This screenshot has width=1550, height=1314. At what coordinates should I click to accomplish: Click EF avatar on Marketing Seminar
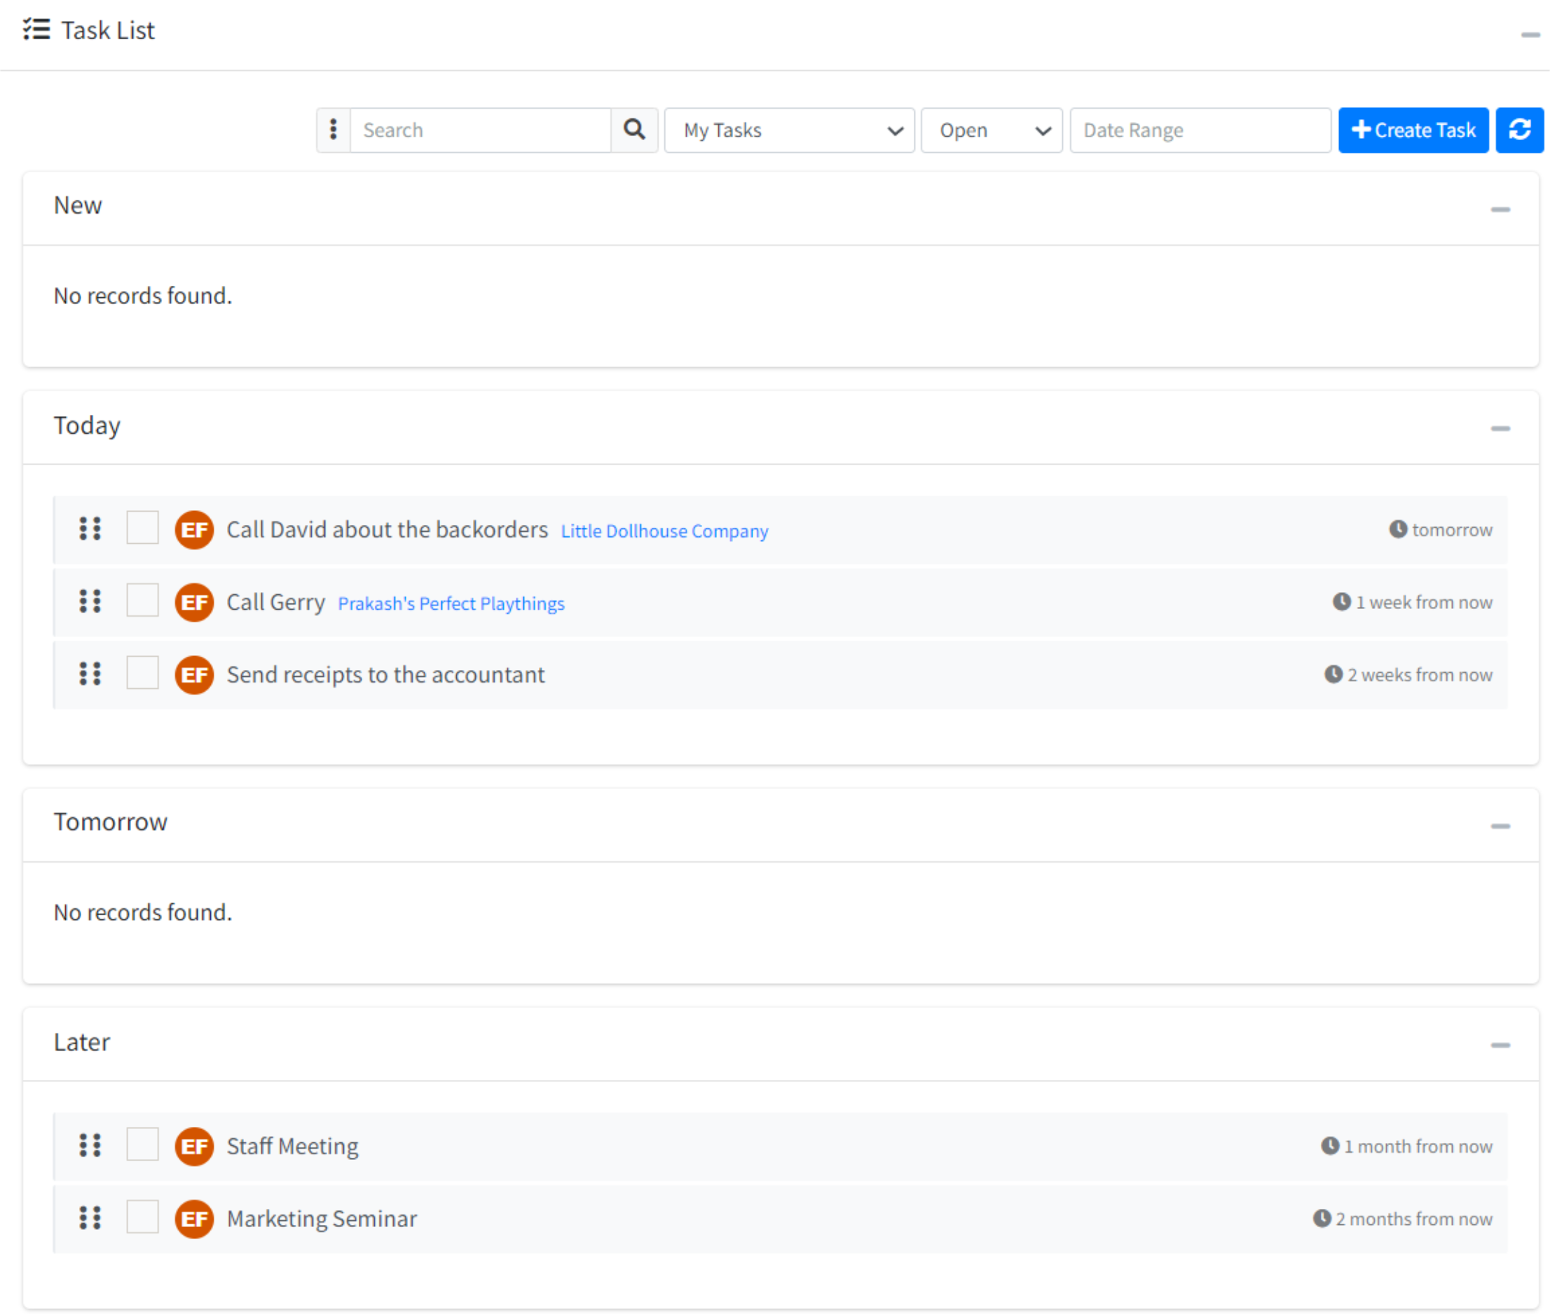coord(194,1218)
